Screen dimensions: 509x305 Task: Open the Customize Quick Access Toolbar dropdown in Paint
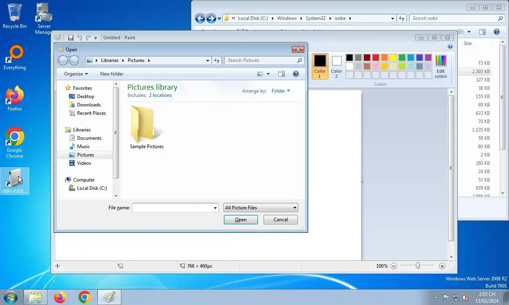pyautogui.click(x=96, y=38)
